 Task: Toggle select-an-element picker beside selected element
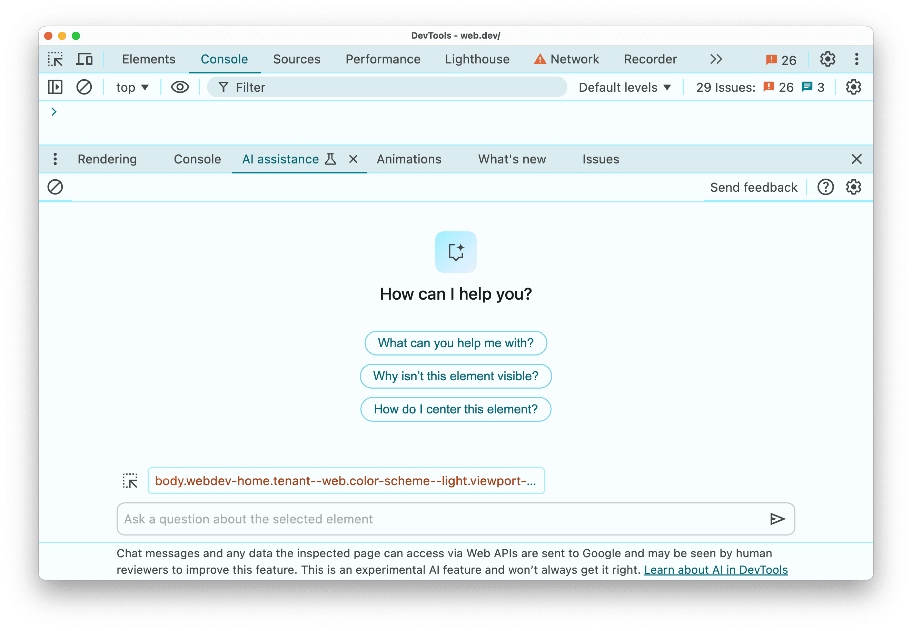point(130,481)
